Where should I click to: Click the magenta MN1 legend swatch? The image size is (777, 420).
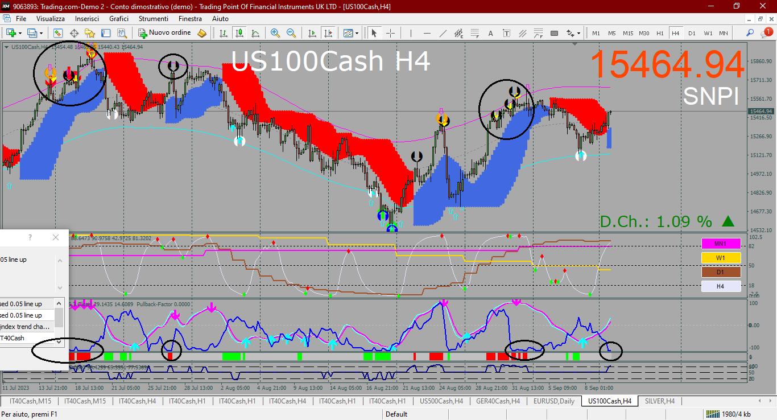click(721, 244)
